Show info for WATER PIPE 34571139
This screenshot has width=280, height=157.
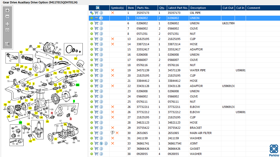click(101, 70)
